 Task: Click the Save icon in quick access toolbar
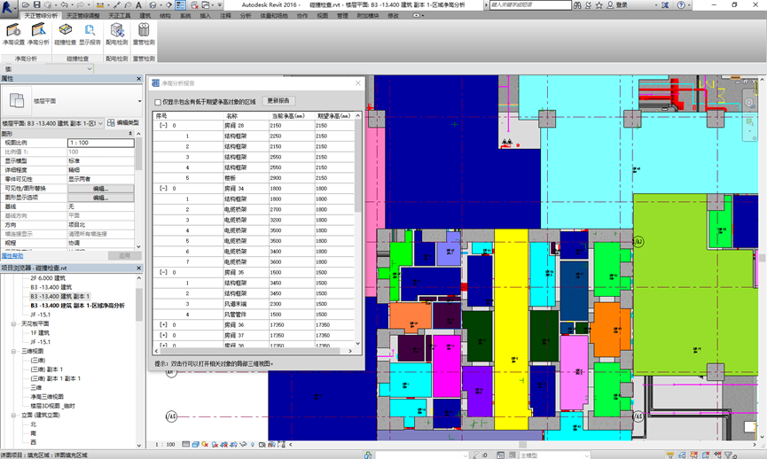[36, 5]
